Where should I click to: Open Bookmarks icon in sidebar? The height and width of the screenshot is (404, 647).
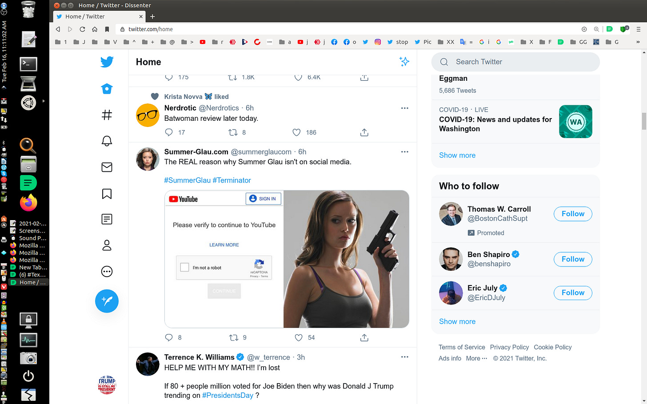coord(107,194)
